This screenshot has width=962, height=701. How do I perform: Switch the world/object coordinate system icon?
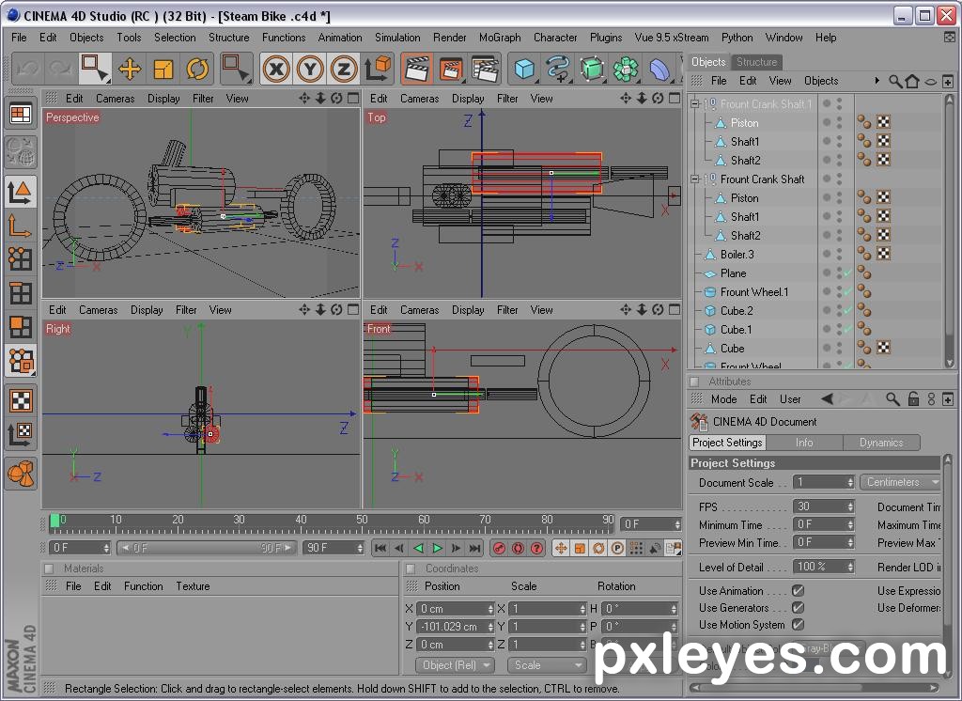point(378,69)
